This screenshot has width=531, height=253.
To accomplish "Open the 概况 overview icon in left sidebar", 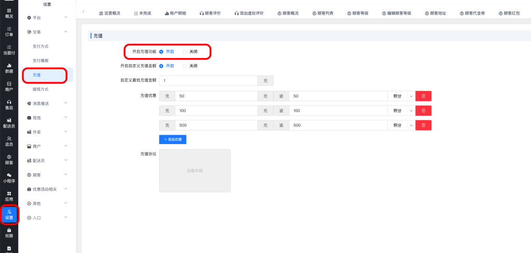I will pos(9,13).
